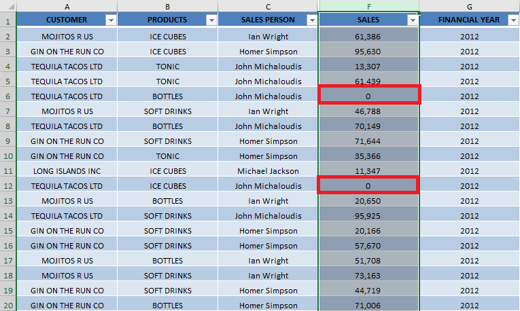Select column F header
Viewport: 520px width, 311px height.
tap(369, 6)
